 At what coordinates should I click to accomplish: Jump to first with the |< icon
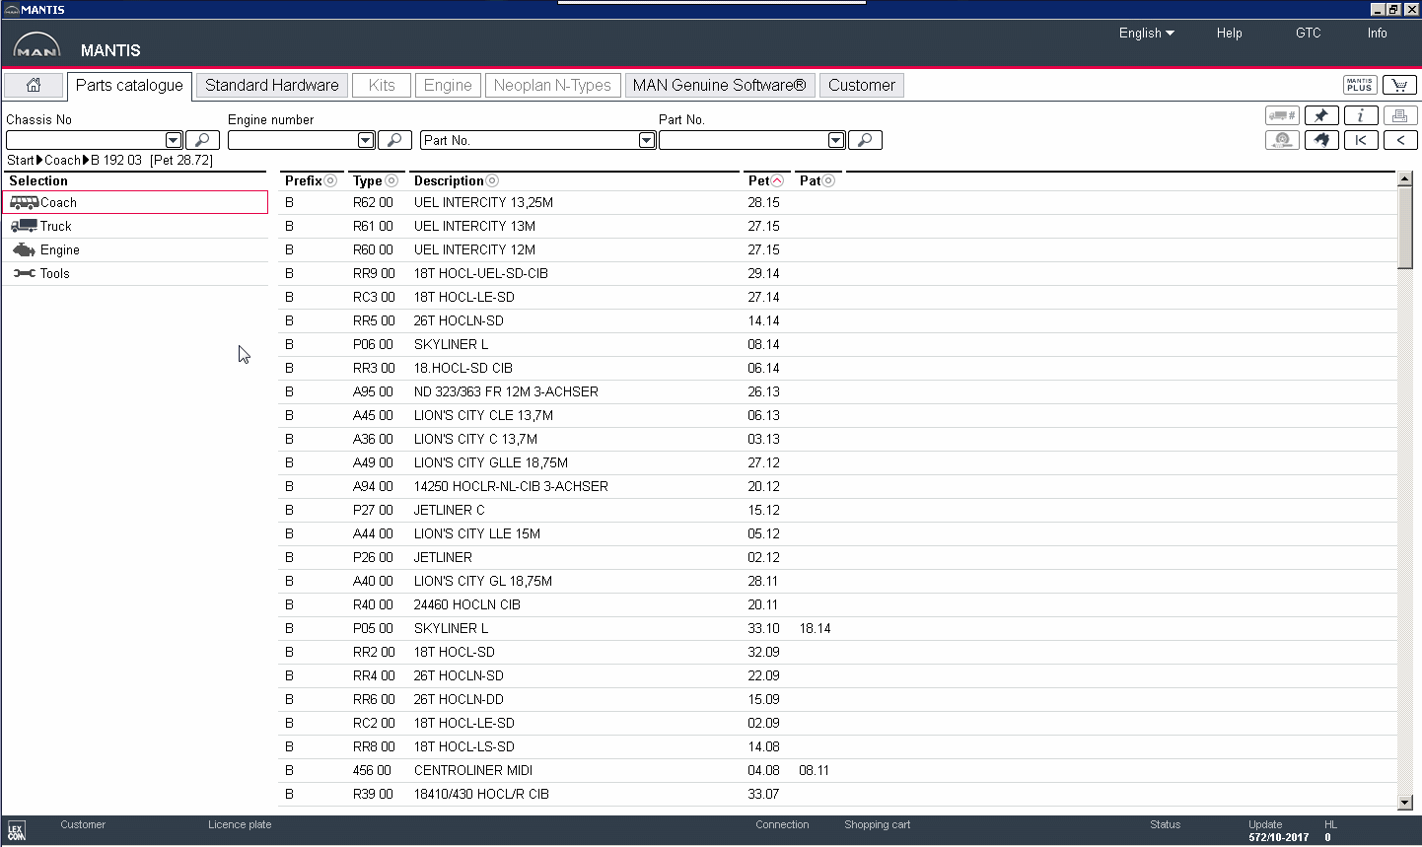point(1361,140)
